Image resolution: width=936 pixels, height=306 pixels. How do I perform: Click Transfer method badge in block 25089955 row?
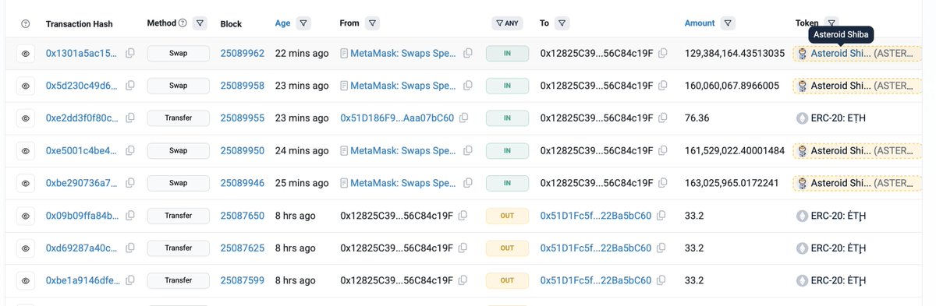coord(179,118)
